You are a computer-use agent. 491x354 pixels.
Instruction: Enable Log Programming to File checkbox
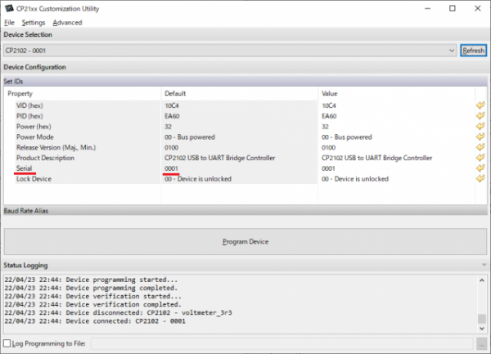[8, 343]
